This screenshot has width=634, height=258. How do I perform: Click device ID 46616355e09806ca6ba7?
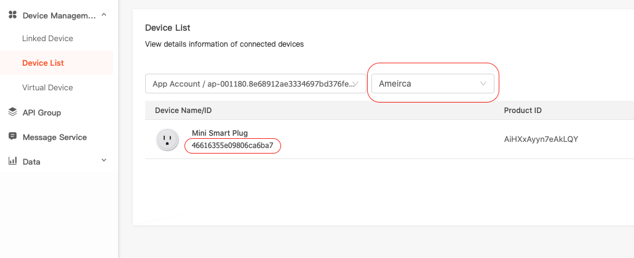click(232, 146)
